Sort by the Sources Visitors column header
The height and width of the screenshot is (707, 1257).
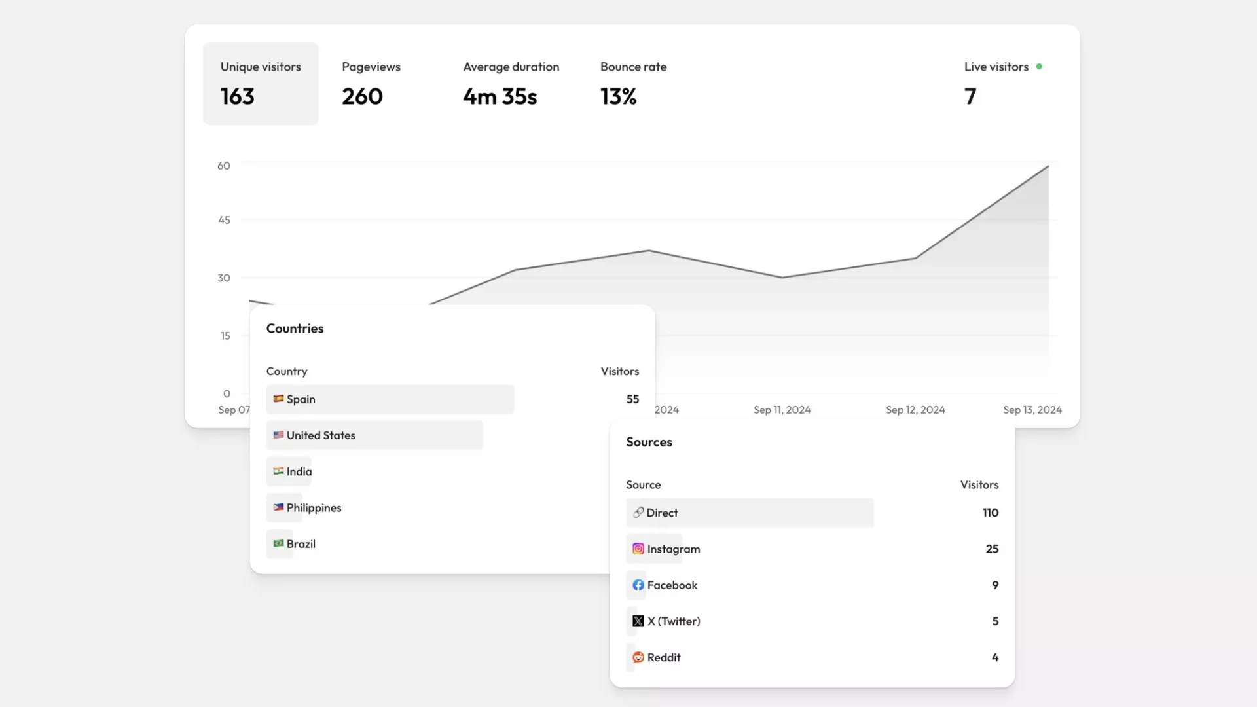point(979,484)
